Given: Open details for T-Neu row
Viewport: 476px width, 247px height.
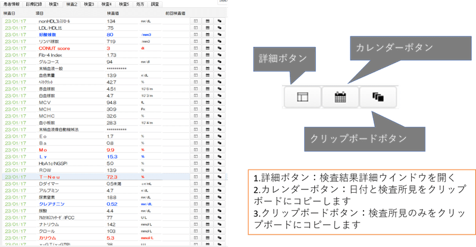Looking at the screenshot, I should 196,177.
